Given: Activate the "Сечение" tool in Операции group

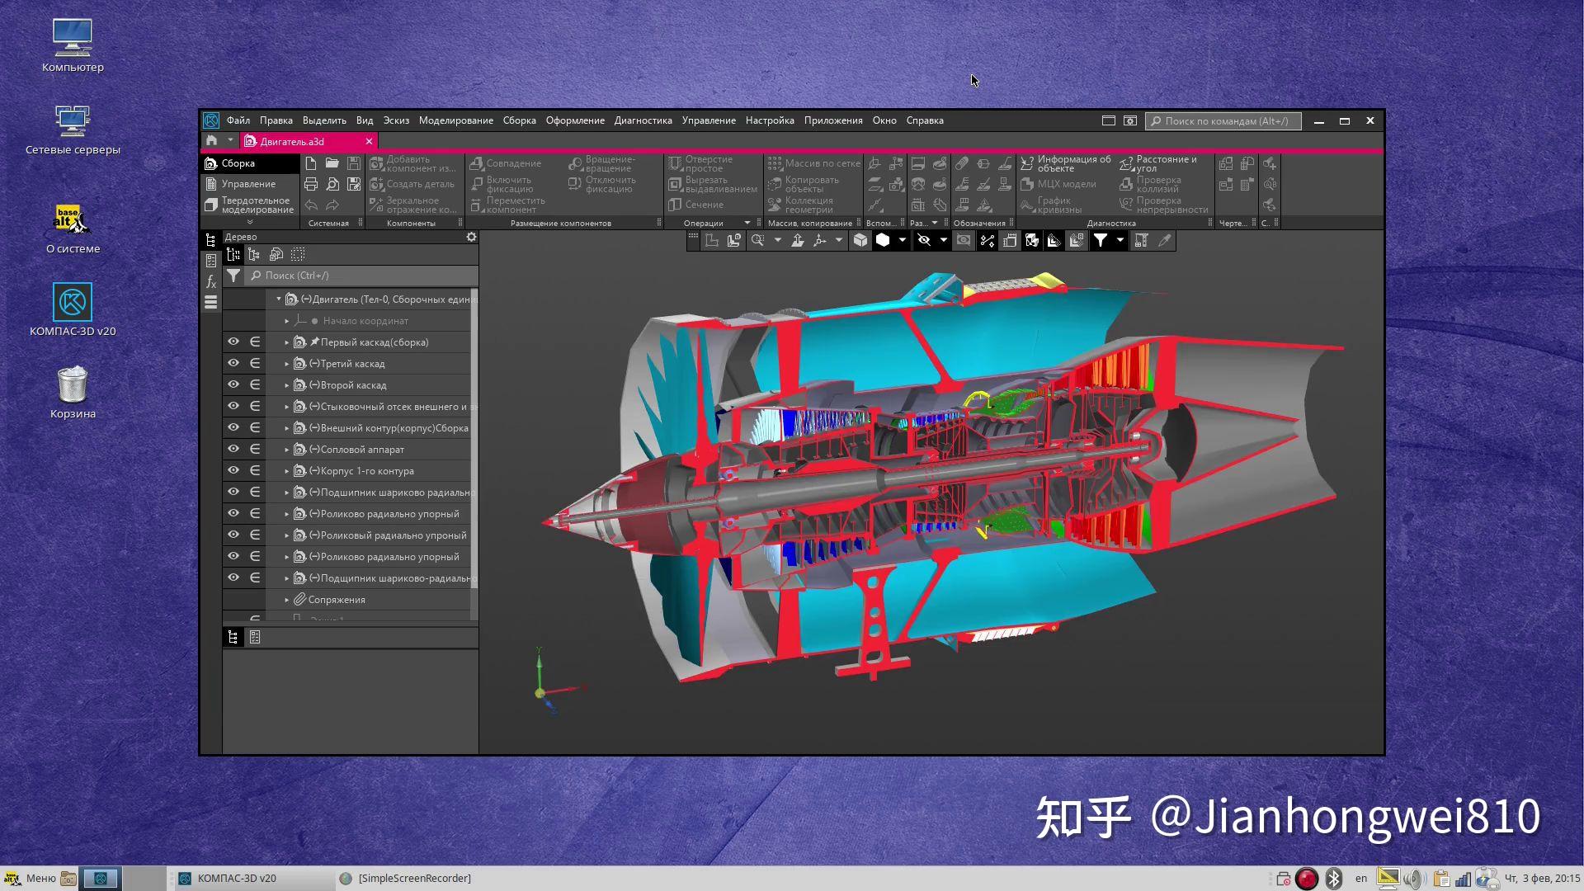Looking at the screenshot, I should click(x=699, y=204).
